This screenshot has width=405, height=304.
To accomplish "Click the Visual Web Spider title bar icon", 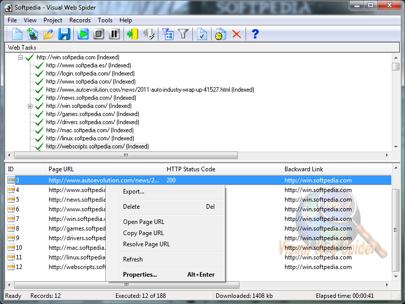I will 9,8.
